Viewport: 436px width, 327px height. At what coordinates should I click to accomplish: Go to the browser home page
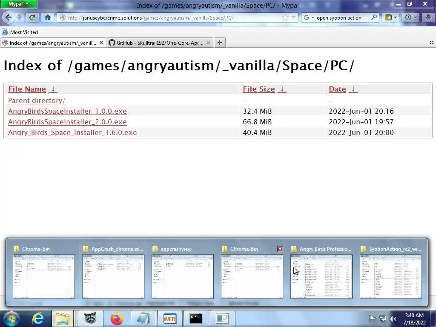click(48, 17)
